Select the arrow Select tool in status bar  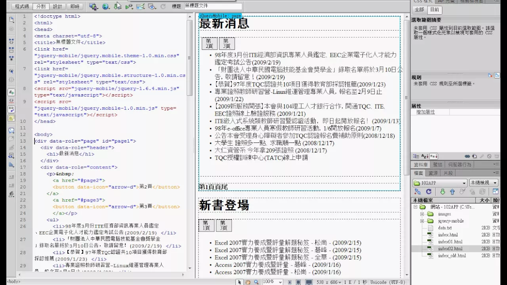240,282
